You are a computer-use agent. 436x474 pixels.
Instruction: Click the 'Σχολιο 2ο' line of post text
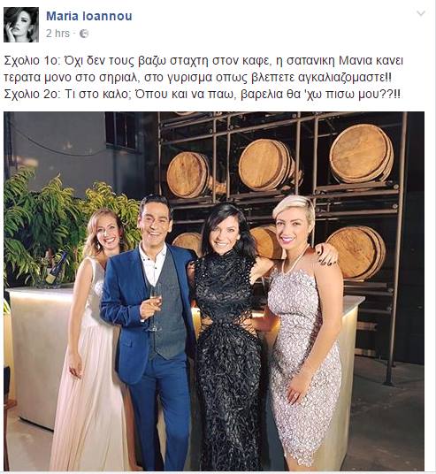click(x=202, y=95)
